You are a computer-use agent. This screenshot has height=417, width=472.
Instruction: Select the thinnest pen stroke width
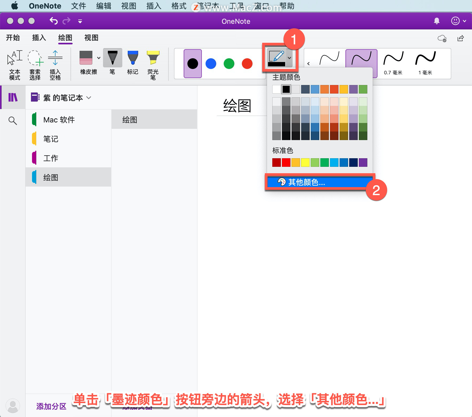point(329,58)
